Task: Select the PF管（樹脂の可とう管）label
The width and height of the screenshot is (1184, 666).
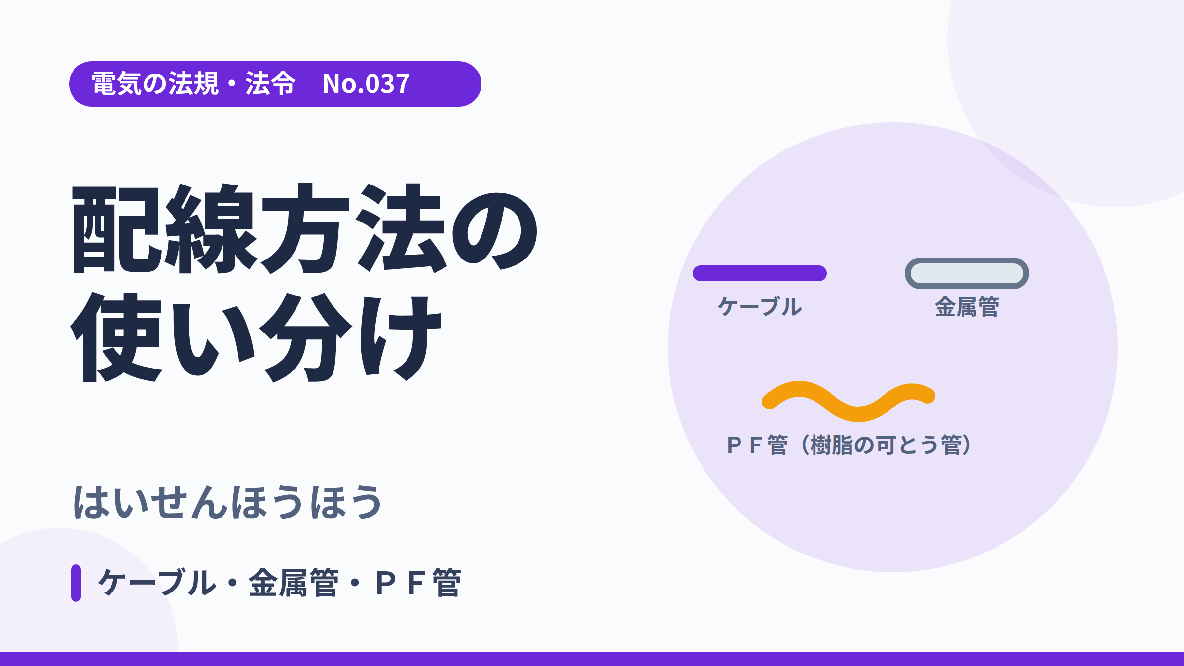Action: pos(849,445)
